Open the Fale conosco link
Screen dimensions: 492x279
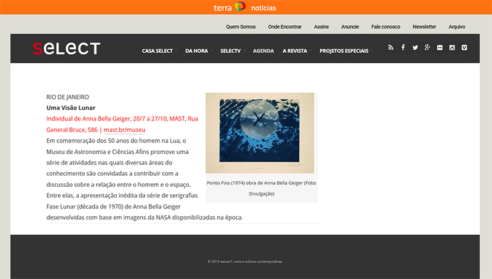386,26
